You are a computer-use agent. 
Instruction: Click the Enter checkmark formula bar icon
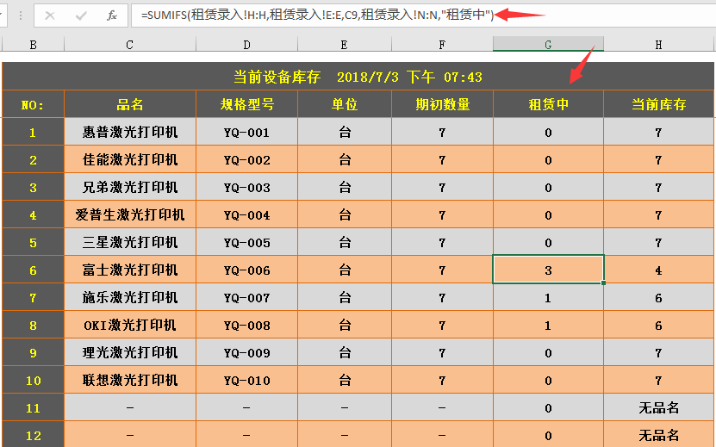tap(81, 16)
